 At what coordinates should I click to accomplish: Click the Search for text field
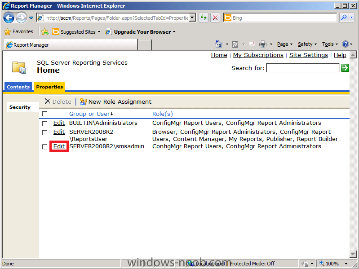point(303,68)
